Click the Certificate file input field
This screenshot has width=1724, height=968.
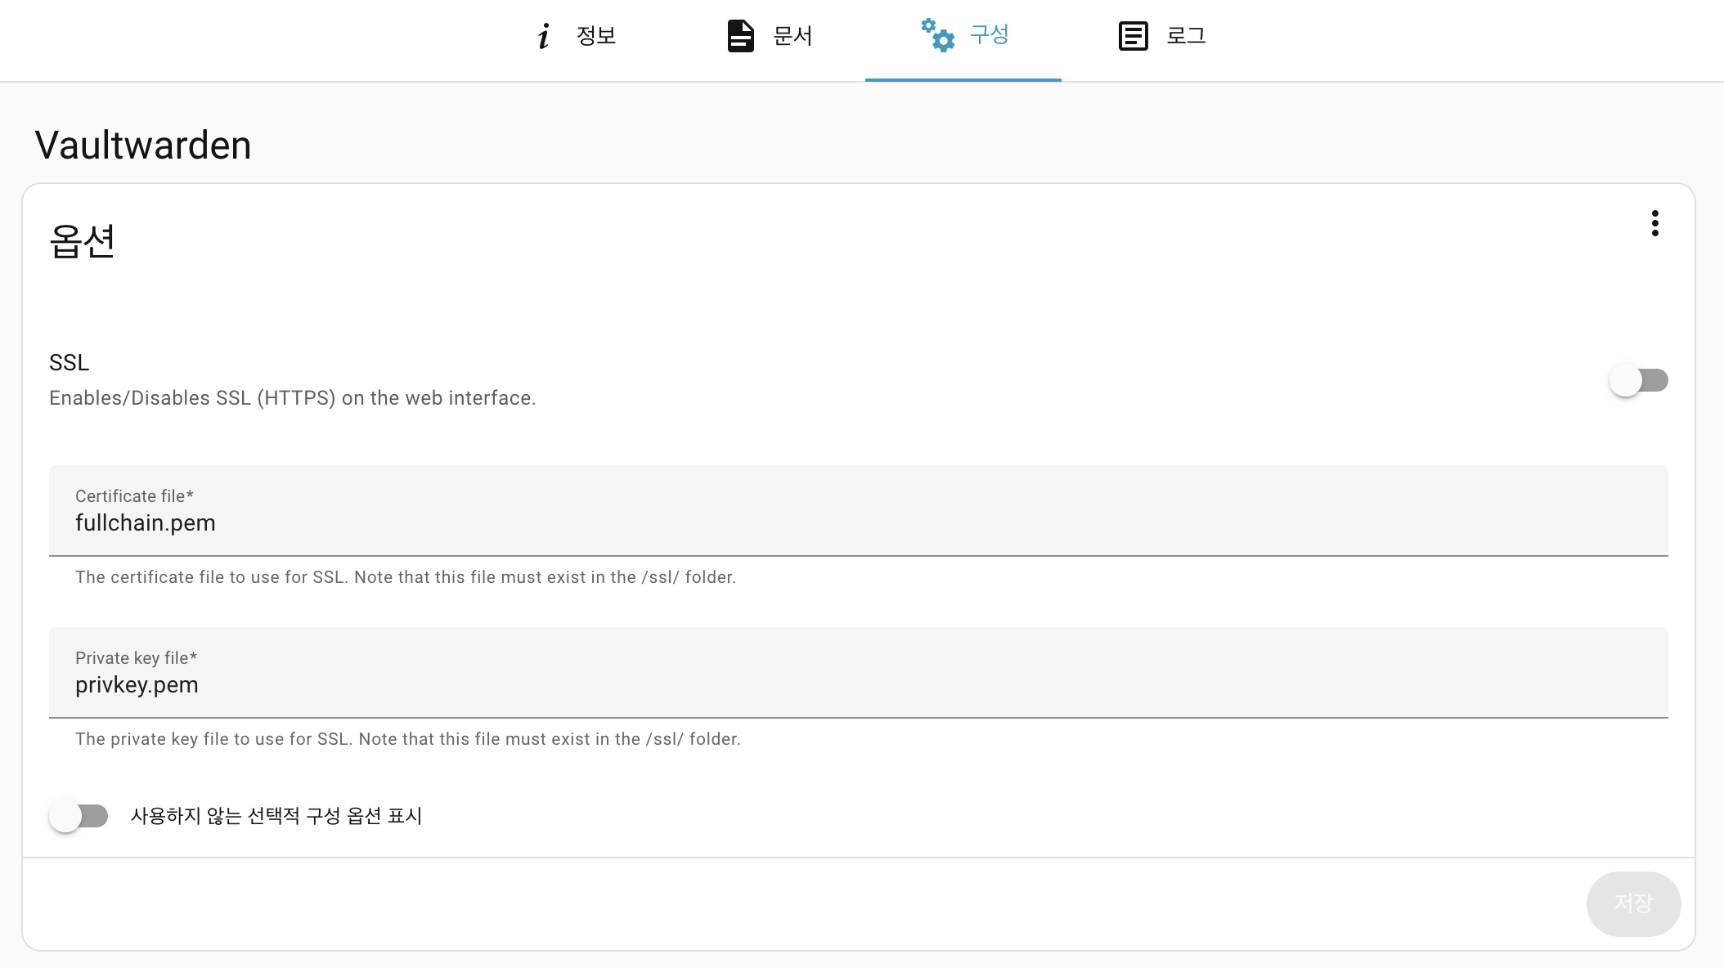[859, 511]
